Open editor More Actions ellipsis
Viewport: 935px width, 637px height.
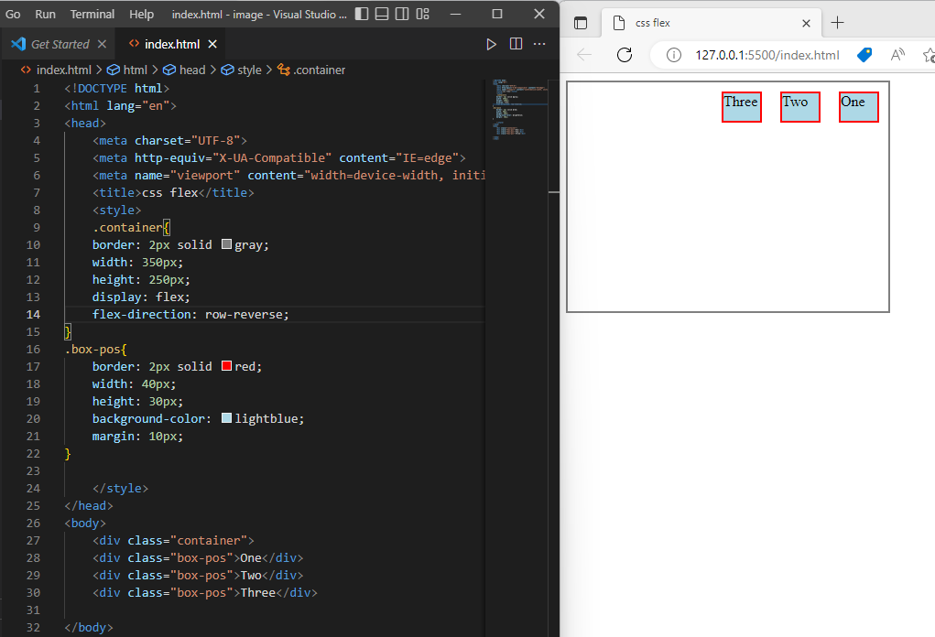pos(539,44)
